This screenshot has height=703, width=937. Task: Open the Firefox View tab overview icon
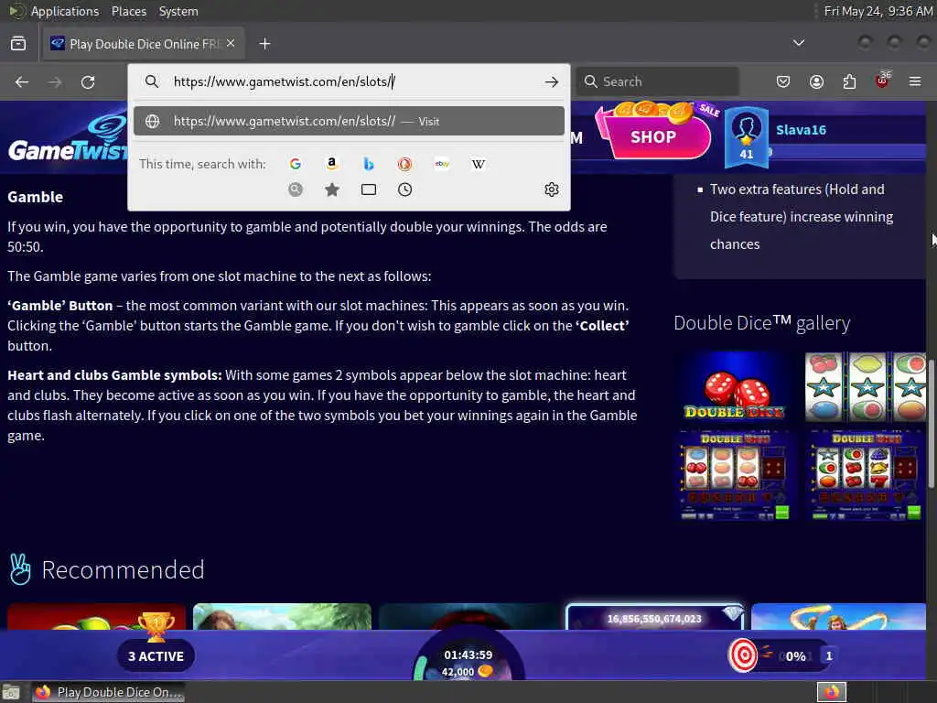pos(18,44)
